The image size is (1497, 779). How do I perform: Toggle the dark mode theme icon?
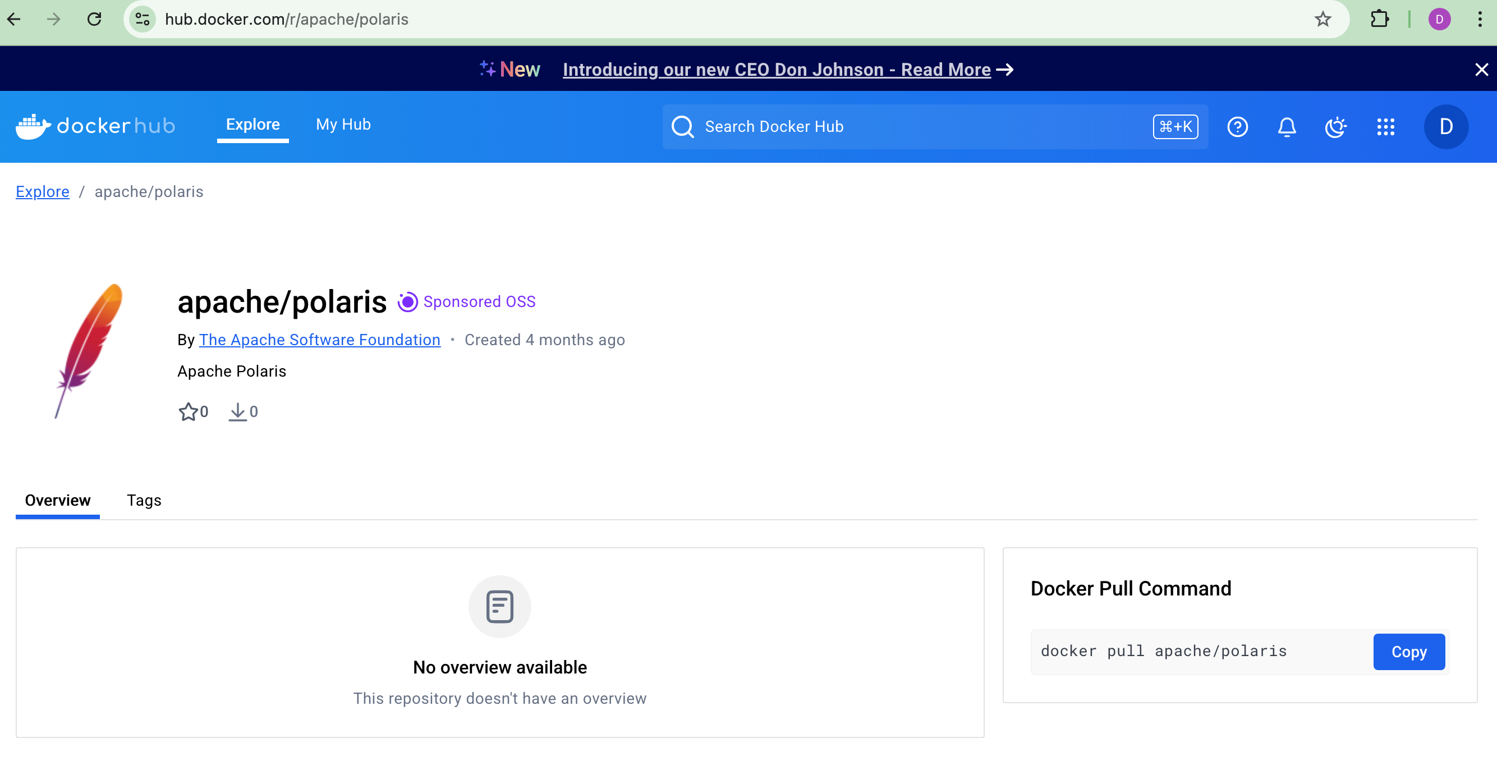(1335, 127)
